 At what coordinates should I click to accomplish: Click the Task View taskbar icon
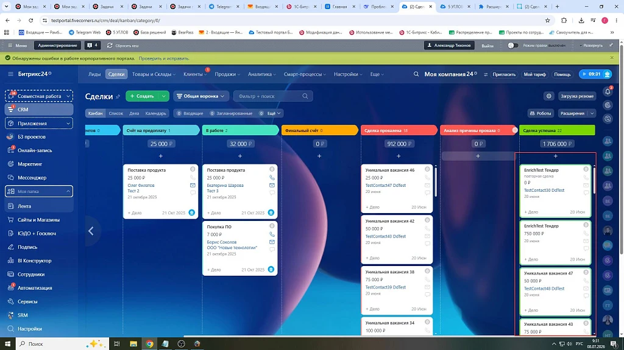coord(116,344)
